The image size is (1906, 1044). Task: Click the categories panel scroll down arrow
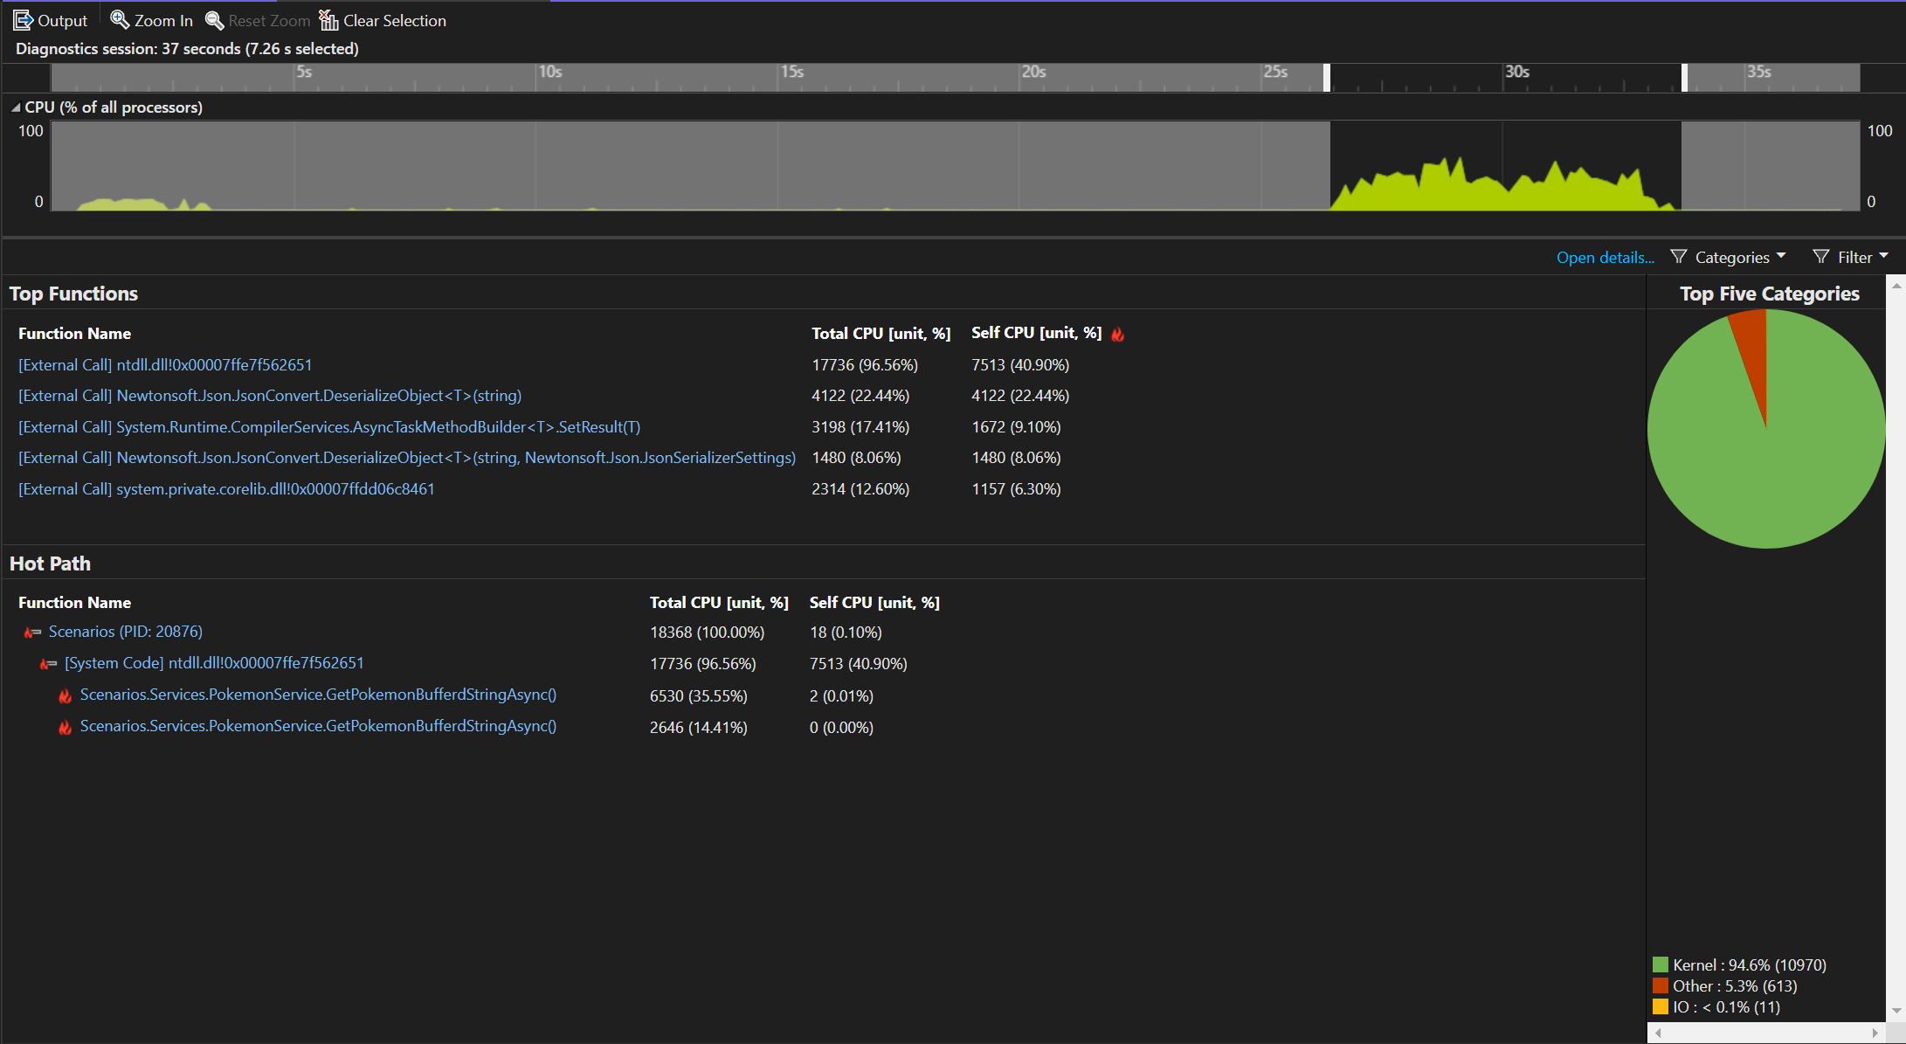[1896, 1011]
